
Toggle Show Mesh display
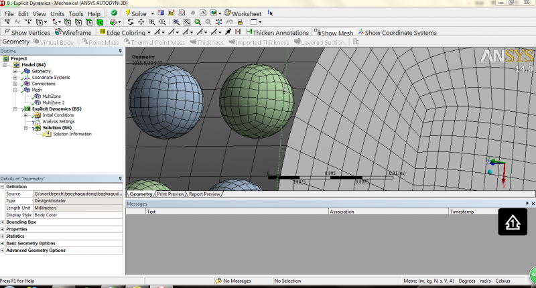[x=334, y=32]
